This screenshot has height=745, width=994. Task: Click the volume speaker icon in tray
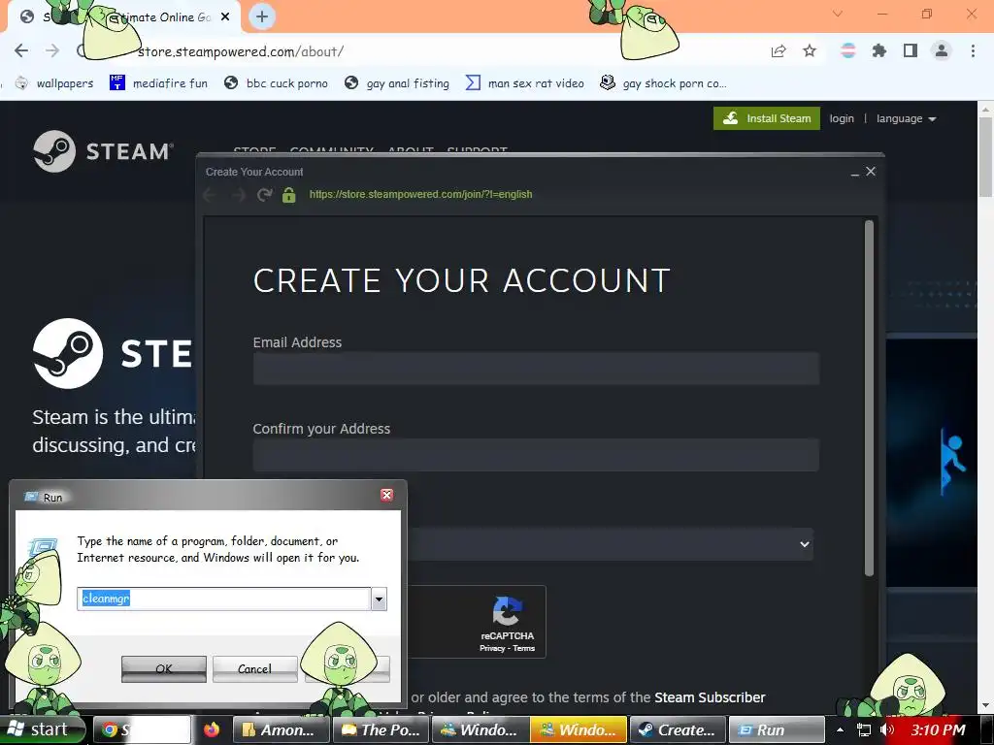click(x=887, y=729)
